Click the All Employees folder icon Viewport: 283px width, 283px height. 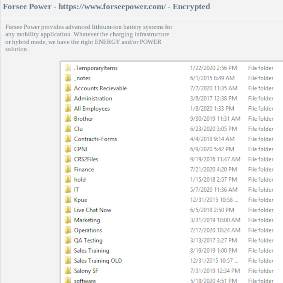point(68,109)
